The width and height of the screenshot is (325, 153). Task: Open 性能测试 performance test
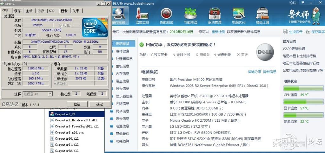click(166, 16)
